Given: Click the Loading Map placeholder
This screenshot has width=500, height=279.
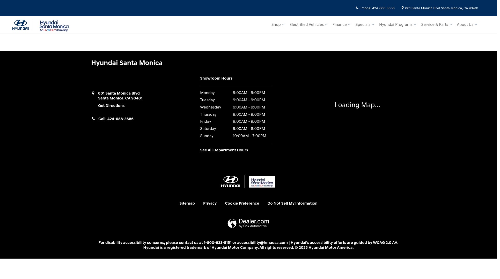Looking at the screenshot, I should click(357, 105).
